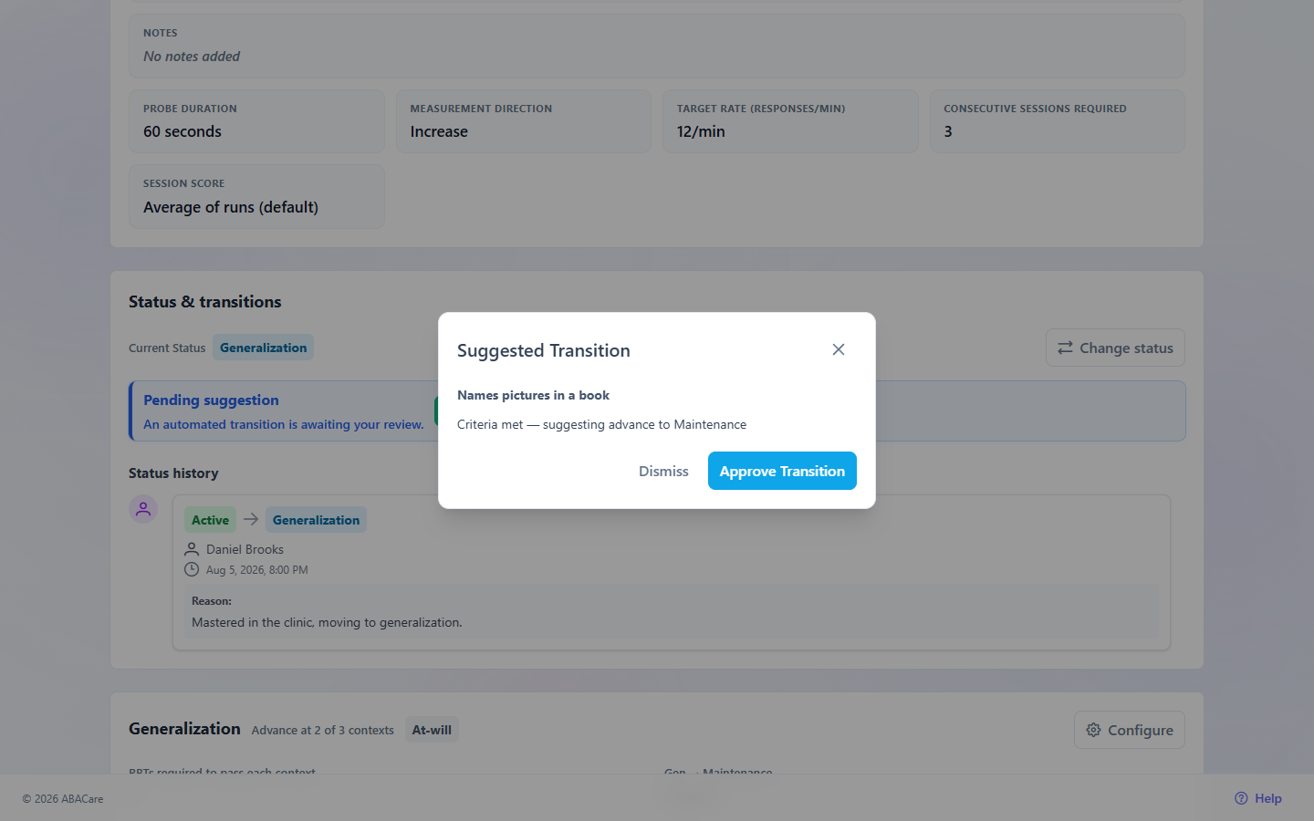Viewport: 1314px width, 821px height.
Task: Open the Change status button
Action: pyautogui.click(x=1115, y=348)
